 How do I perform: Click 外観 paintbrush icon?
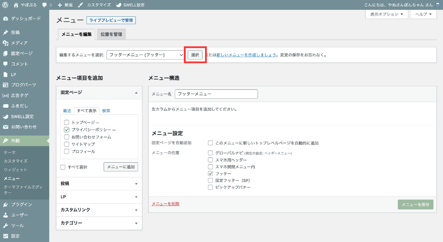(5, 141)
